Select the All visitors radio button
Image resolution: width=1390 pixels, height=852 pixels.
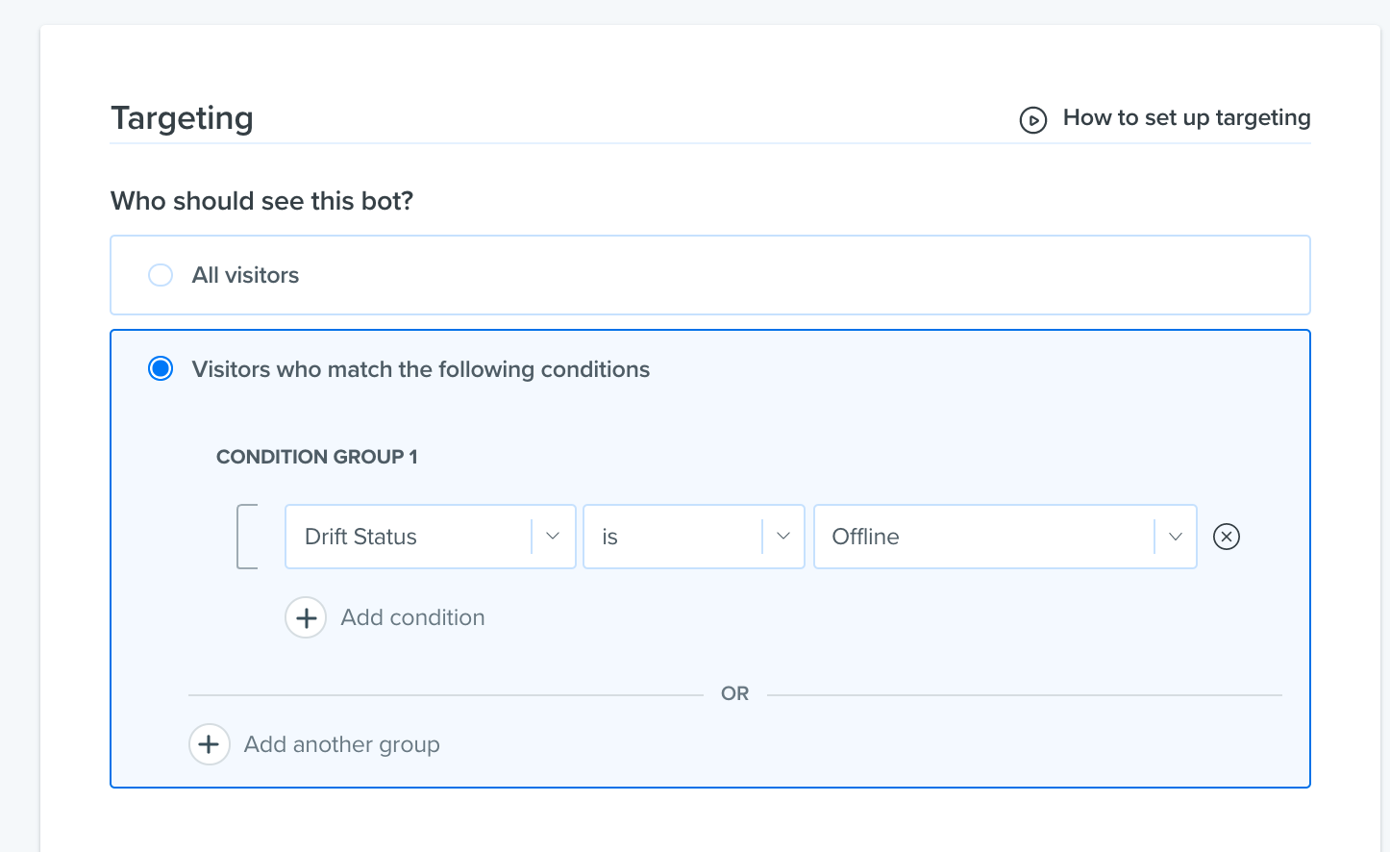coord(161,275)
